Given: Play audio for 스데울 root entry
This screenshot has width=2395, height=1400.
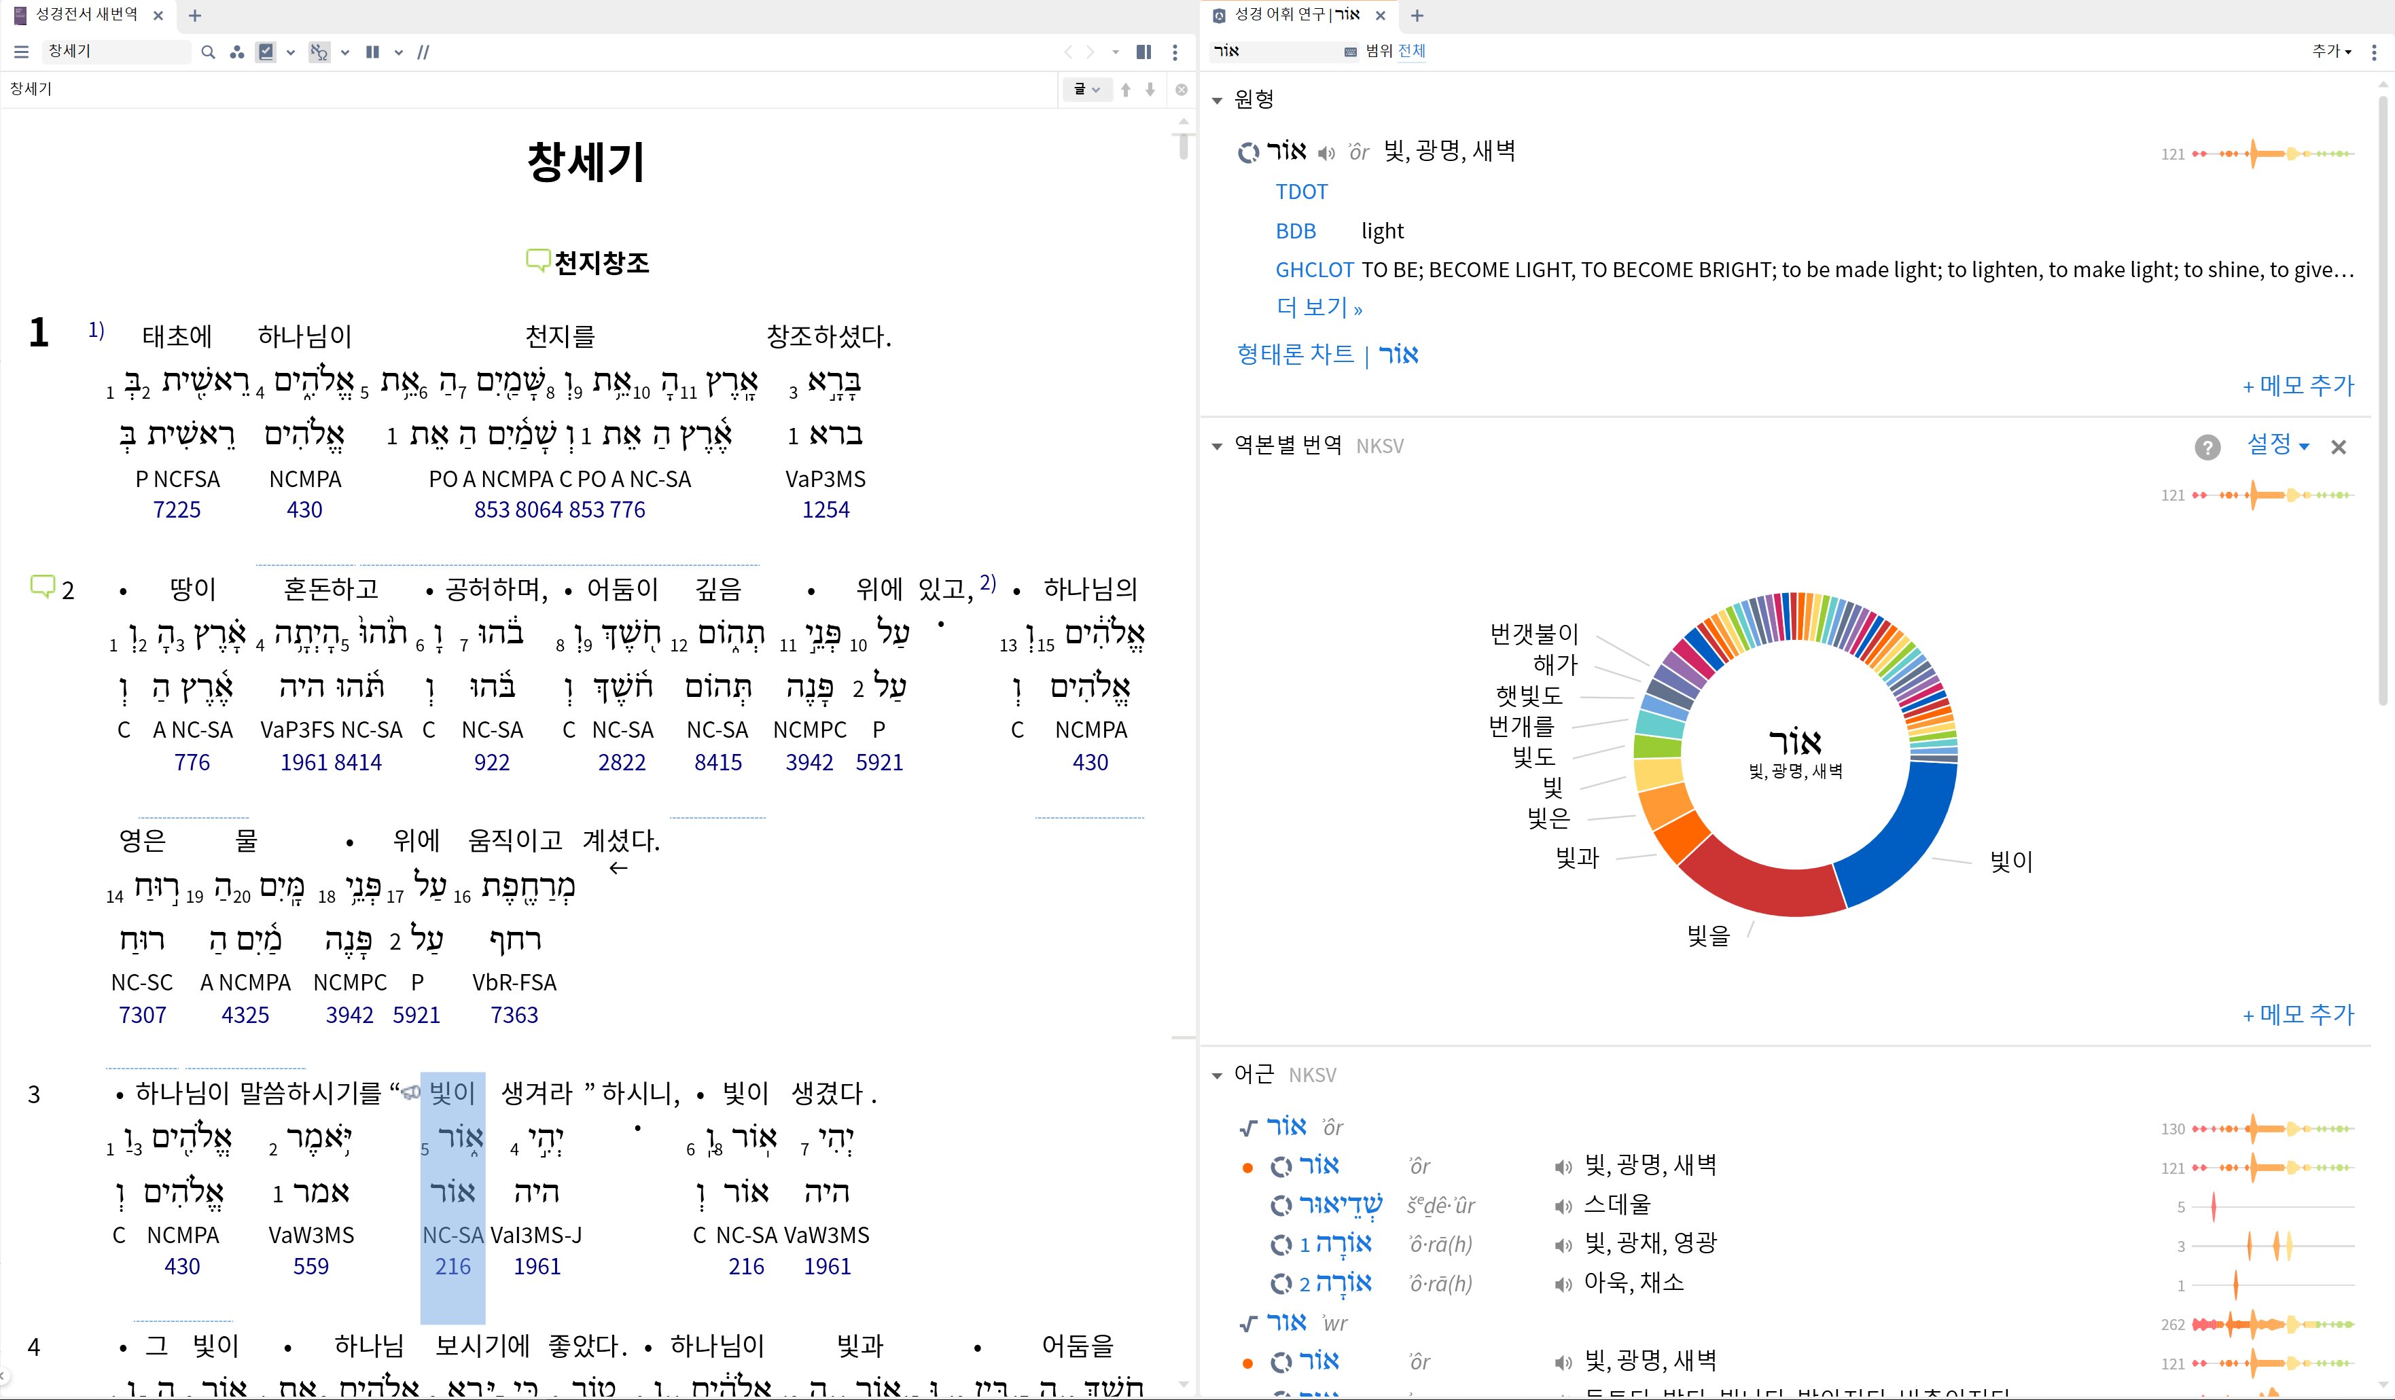Looking at the screenshot, I should point(1563,1206).
